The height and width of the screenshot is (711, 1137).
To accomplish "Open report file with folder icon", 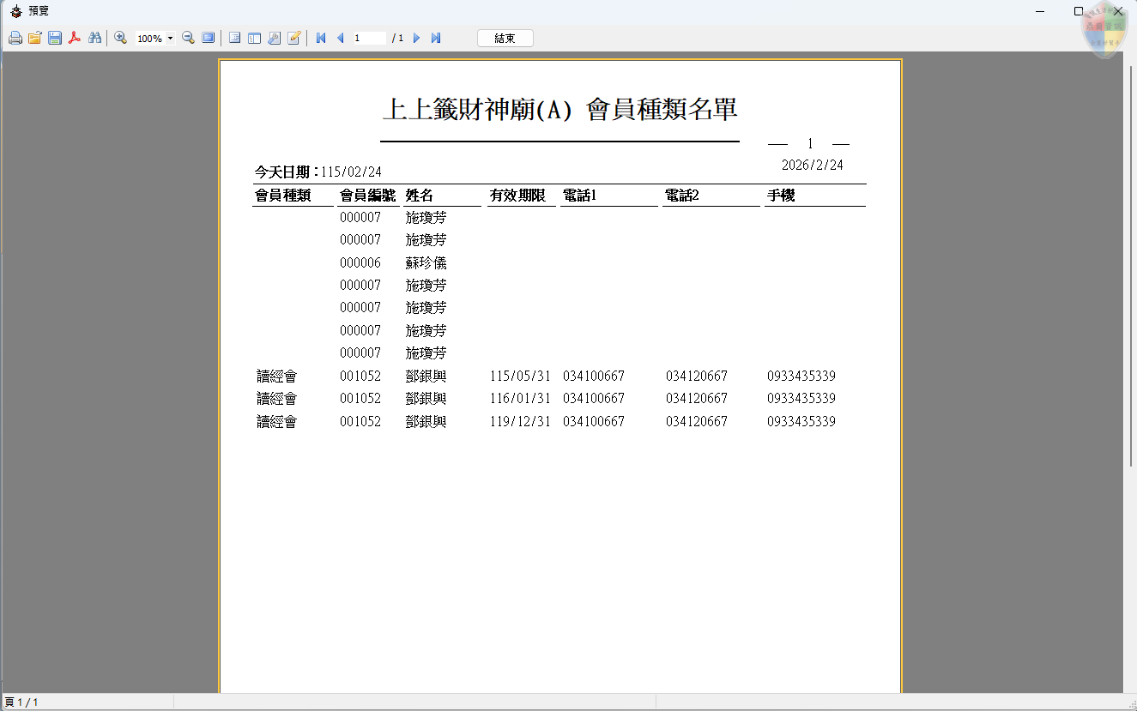I will tap(35, 39).
